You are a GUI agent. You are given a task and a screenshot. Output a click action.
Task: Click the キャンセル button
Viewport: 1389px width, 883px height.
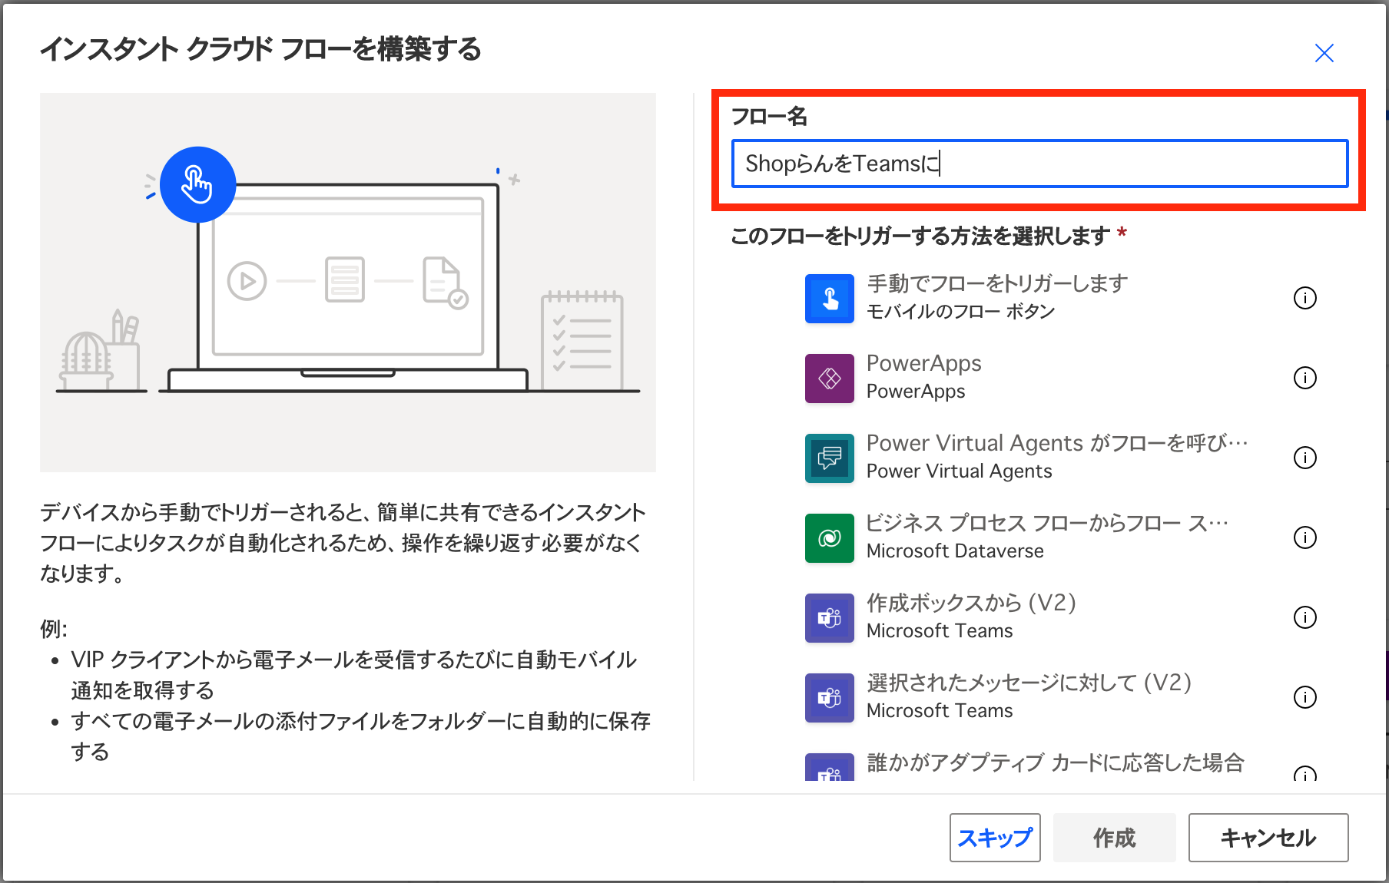[x=1268, y=838]
